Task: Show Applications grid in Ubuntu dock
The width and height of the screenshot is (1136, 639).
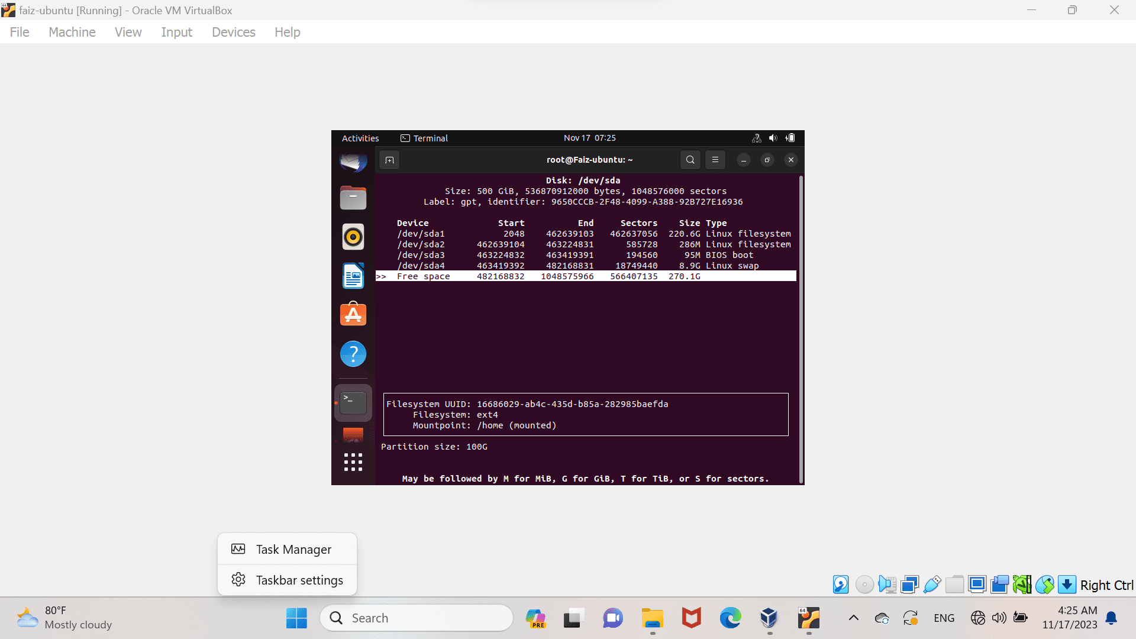Action: click(353, 462)
